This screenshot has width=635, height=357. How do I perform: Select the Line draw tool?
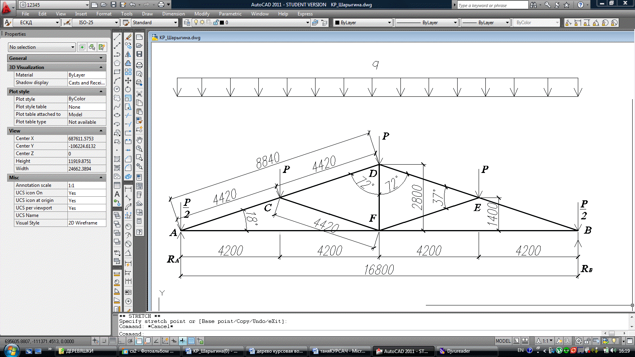pos(117,37)
